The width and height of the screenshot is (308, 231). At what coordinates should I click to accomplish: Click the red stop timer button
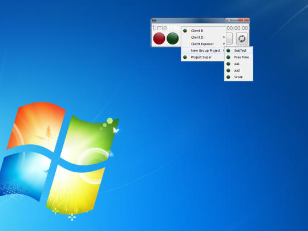[x=159, y=38]
